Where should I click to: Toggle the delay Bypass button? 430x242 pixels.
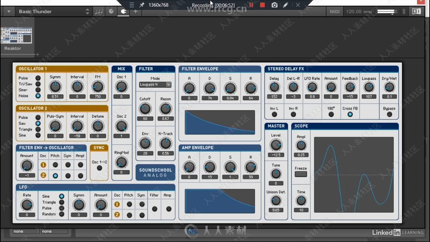pos(389,114)
